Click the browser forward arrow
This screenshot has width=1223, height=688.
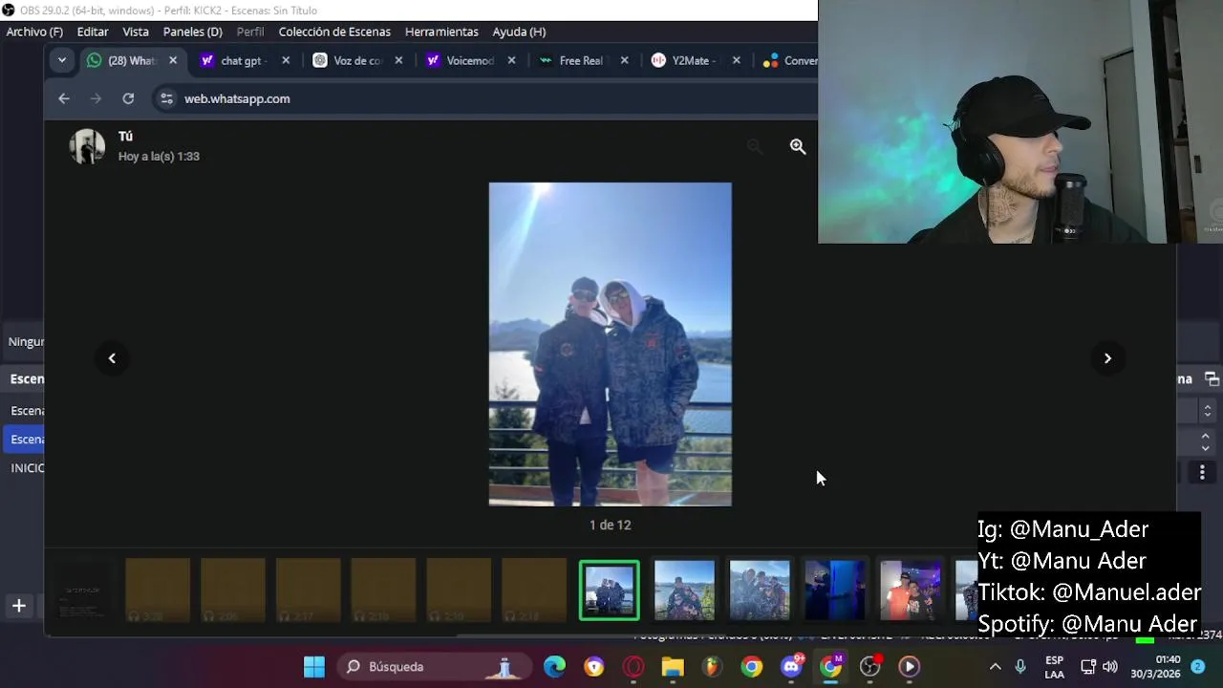click(x=96, y=98)
